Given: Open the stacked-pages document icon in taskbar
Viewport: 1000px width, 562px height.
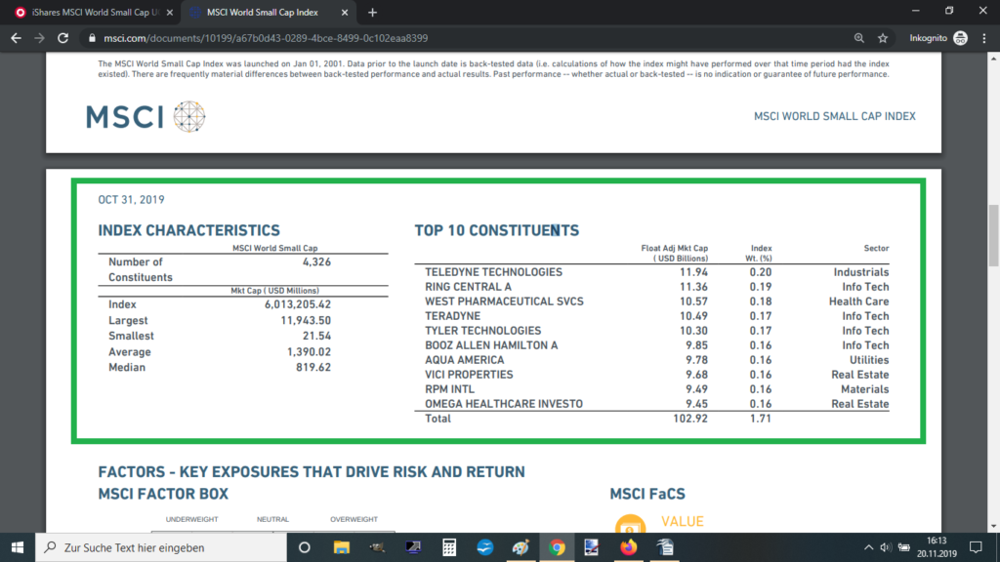Looking at the screenshot, I should click(x=664, y=547).
